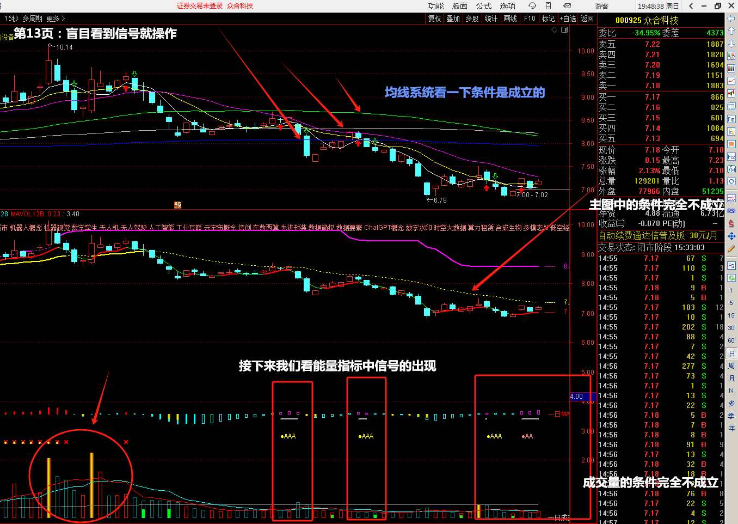The width and height of the screenshot is (738, 524).
Task: Select the 30-minute period
Action: click(x=731, y=328)
